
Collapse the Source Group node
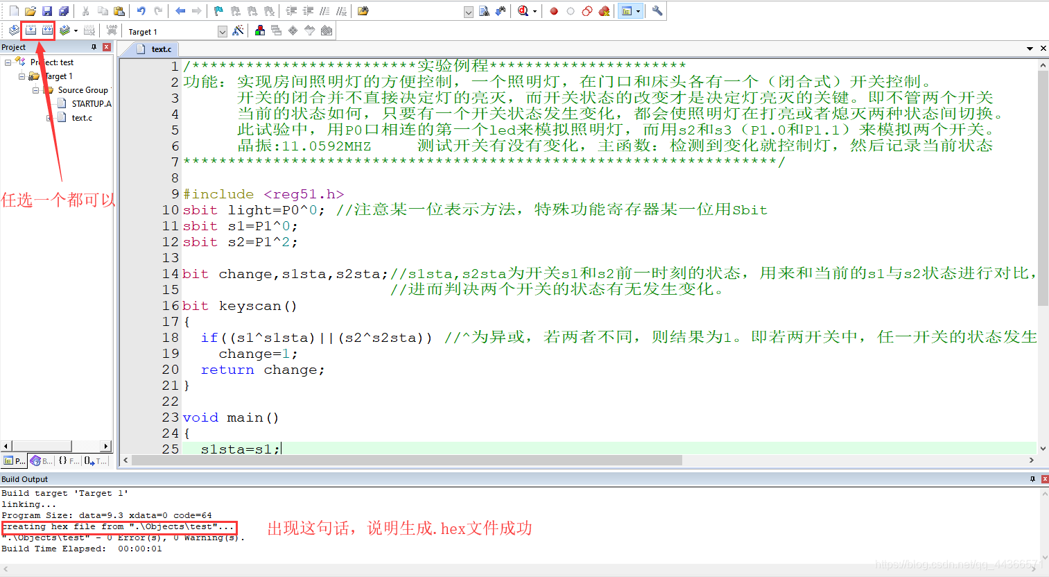pos(35,90)
